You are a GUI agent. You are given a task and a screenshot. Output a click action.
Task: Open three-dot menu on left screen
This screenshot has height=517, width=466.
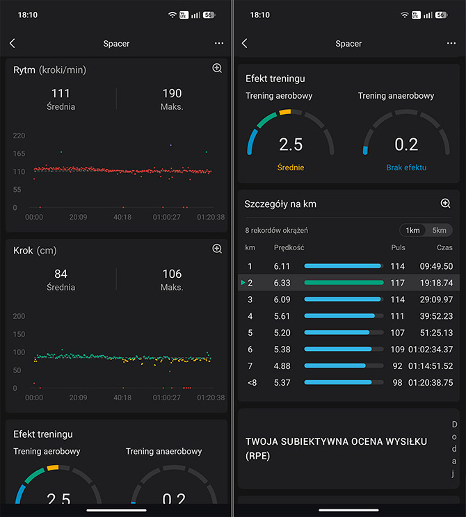(x=219, y=43)
